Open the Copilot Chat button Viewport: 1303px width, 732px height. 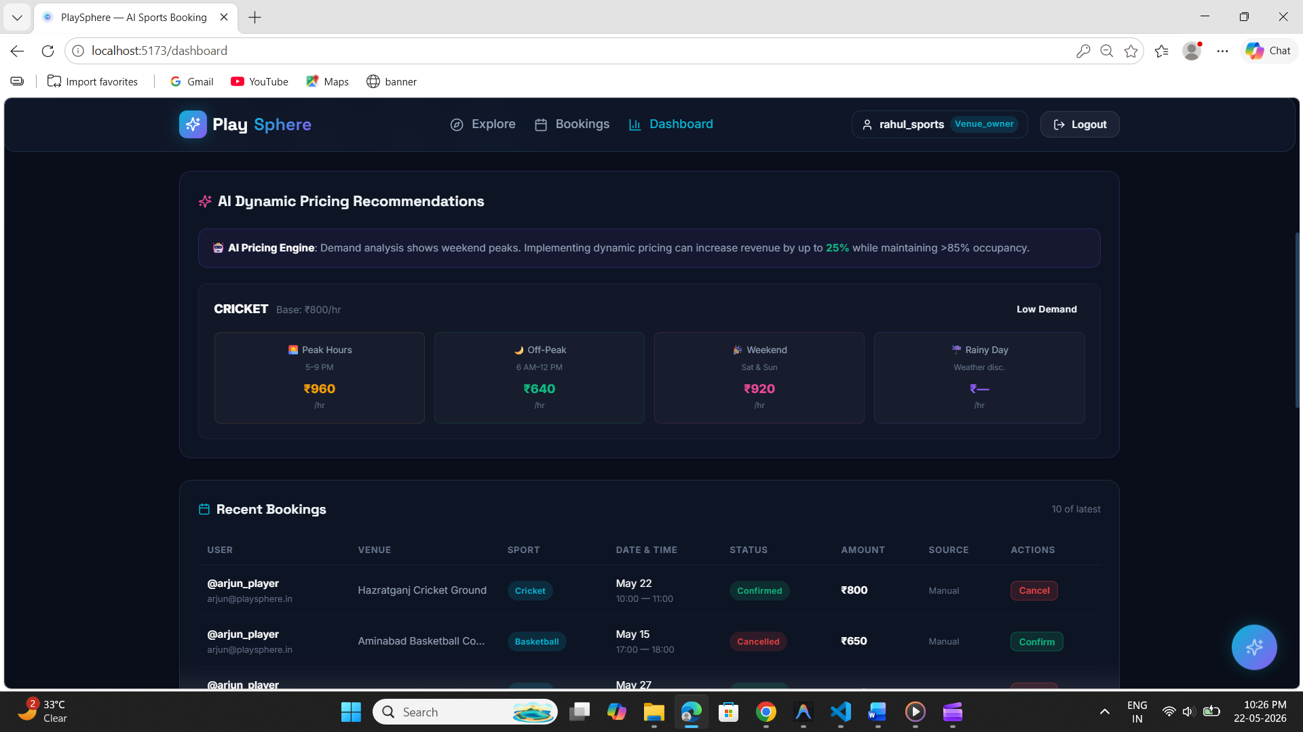1268,51
